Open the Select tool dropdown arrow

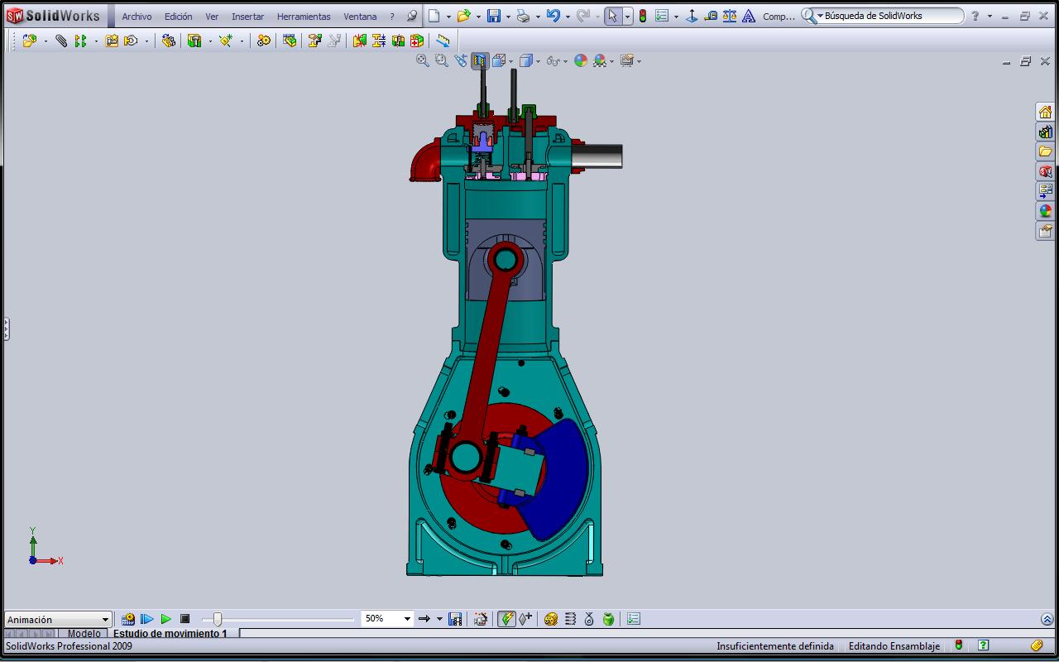(628, 17)
